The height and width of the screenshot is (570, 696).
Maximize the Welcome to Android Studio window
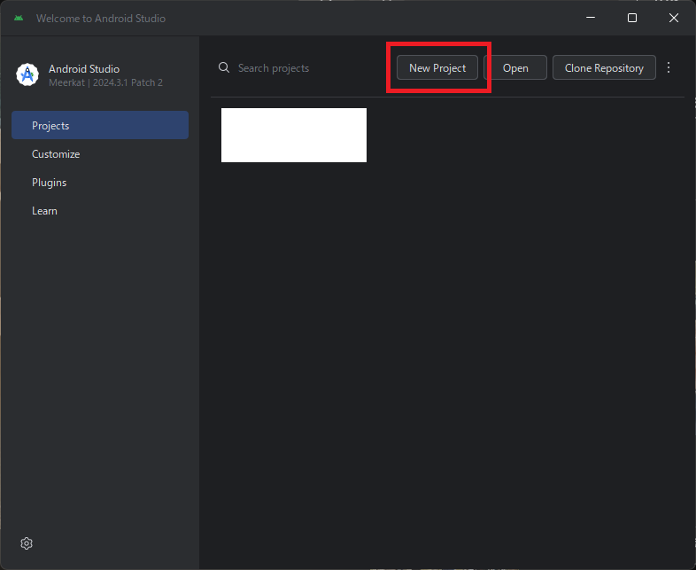631,18
